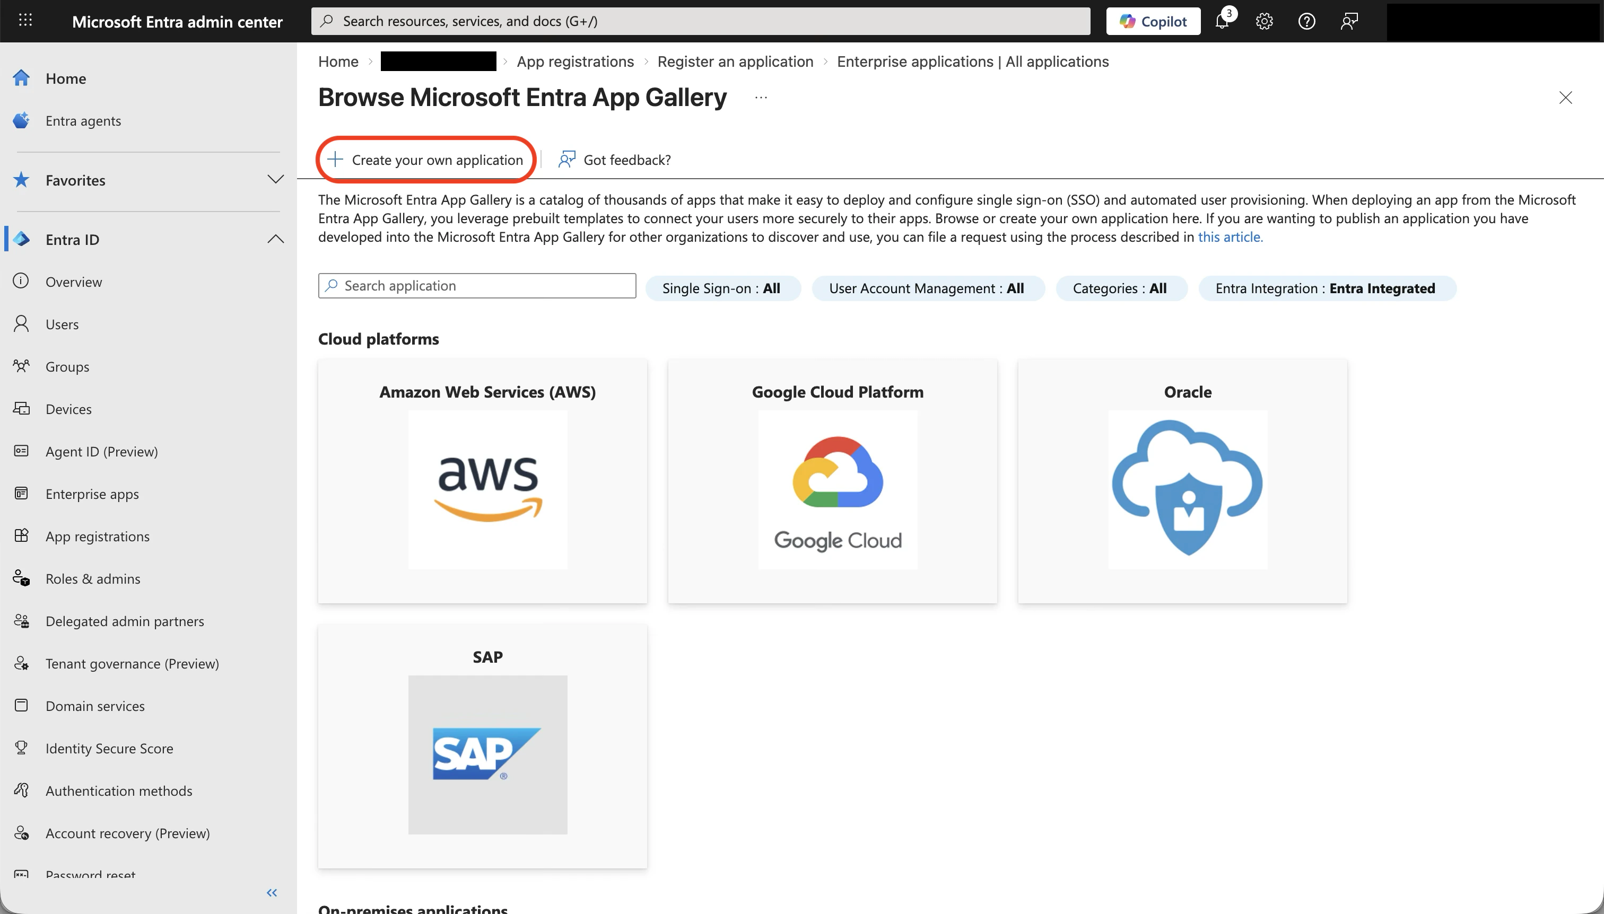Open Register an application breadcrumb
The image size is (1604, 914).
tap(735, 61)
